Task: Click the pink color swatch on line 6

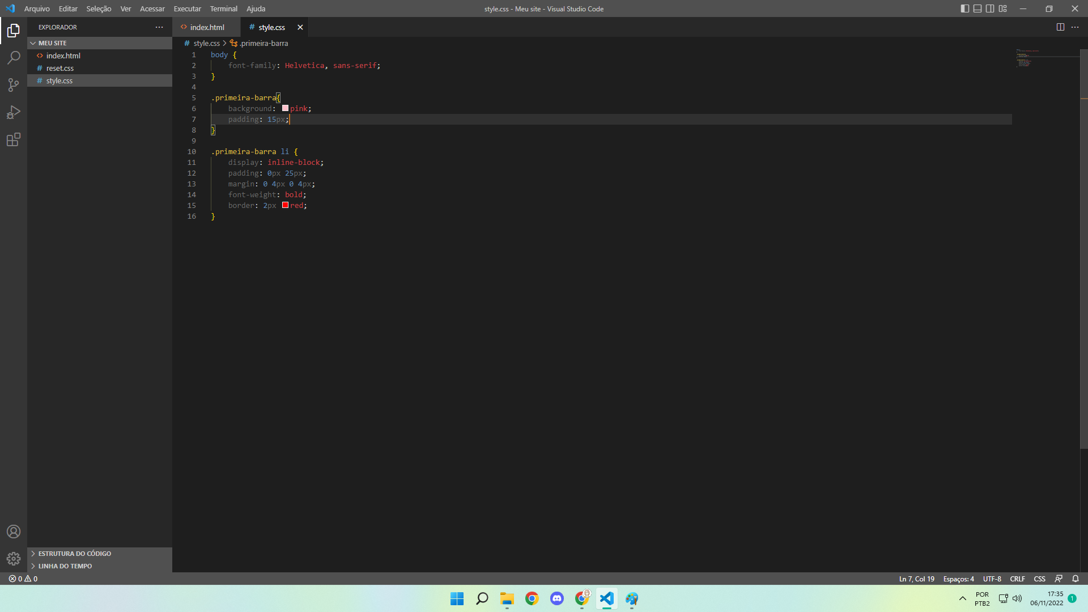Action: [285, 108]
